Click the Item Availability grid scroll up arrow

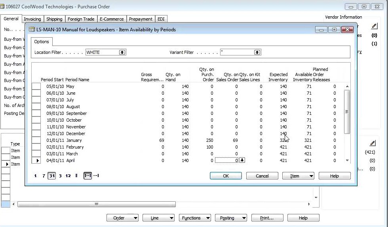pos(347,86)
